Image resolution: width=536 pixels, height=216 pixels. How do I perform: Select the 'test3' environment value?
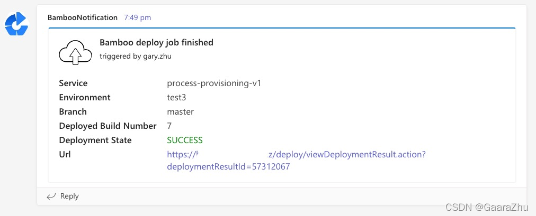click(x=176, y=98)
